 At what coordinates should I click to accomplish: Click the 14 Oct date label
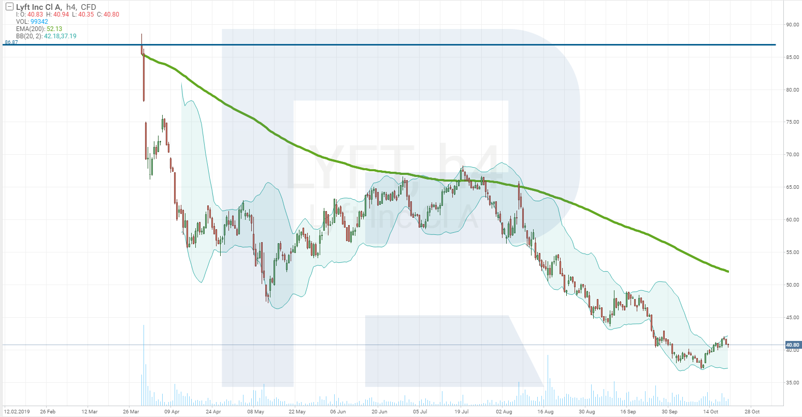point(711,412)
